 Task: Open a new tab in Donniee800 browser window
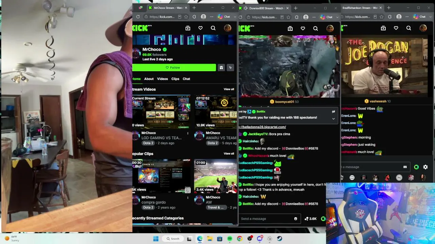tap(295, 8)
